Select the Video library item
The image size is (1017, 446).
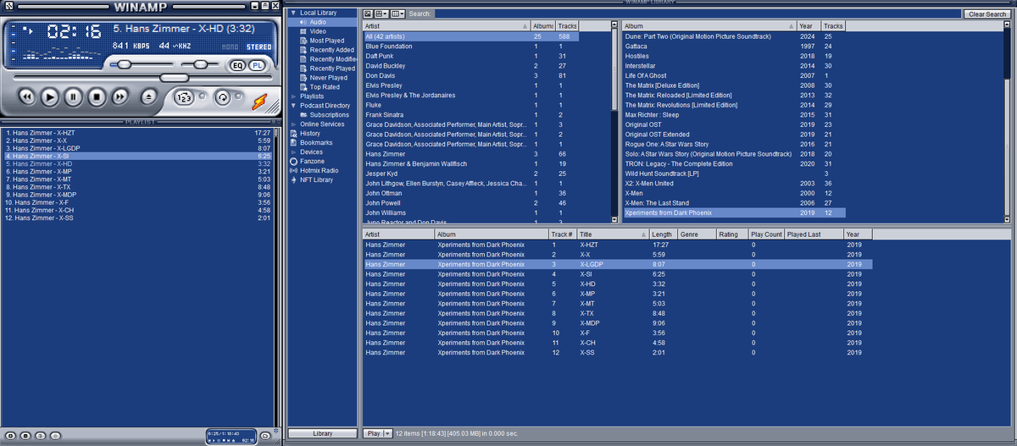point(318,31)
